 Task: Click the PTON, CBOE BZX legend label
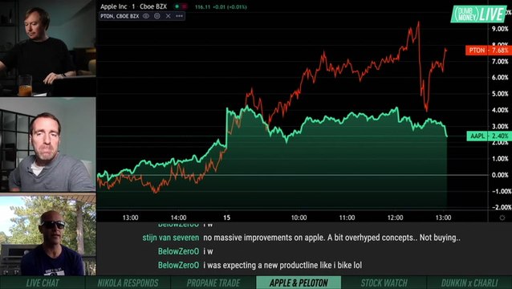click(120, 16)
